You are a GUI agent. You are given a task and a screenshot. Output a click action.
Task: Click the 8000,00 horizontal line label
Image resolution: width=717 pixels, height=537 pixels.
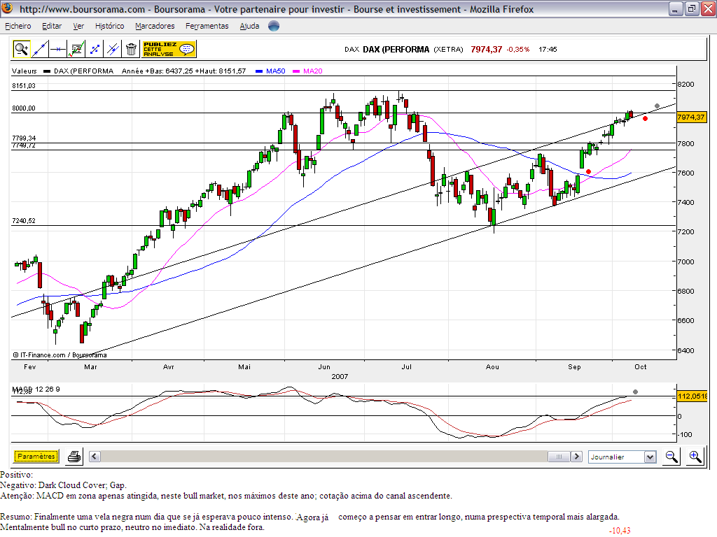[x=24, y=108]
